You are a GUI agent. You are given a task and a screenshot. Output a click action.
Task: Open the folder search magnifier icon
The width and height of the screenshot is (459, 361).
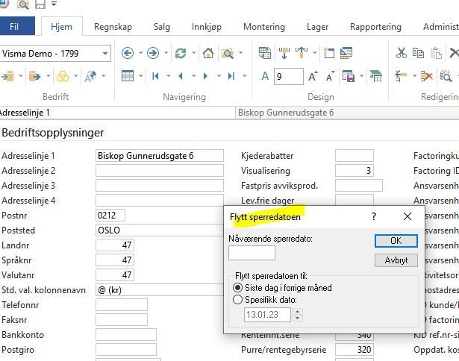[x=228, y=54]
